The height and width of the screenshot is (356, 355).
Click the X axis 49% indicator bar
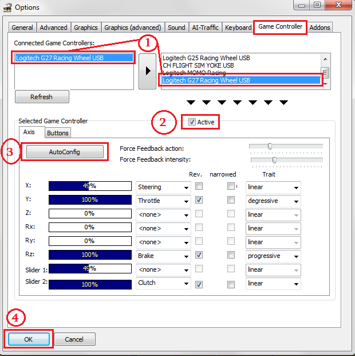coord(90,186)
